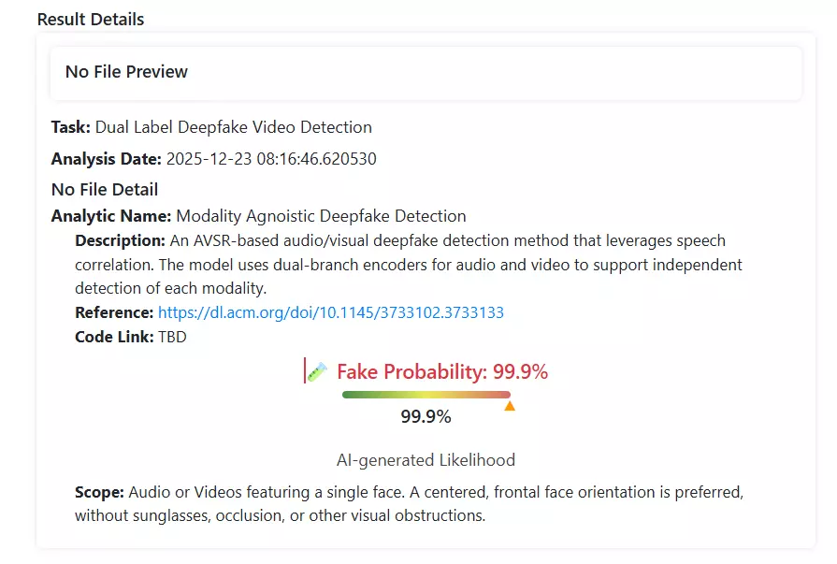
Task: Select the No File Preview panel
Action: click(426, 72)
